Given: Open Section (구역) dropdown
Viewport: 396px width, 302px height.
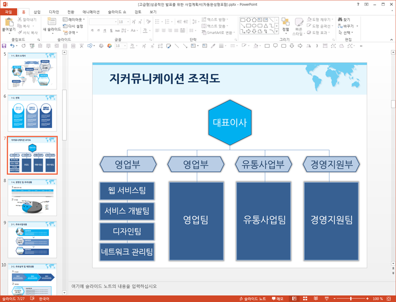Looking at the screenshot, I should pyautogui.click(x=70, y=32).
